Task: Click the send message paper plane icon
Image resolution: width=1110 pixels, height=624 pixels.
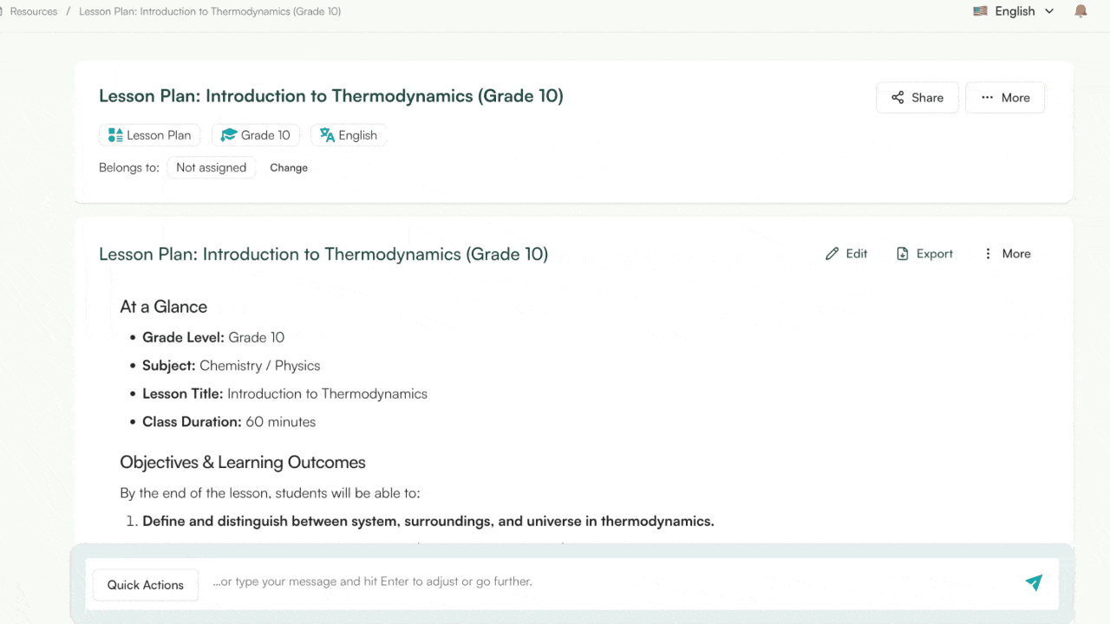Action: 1034,582
